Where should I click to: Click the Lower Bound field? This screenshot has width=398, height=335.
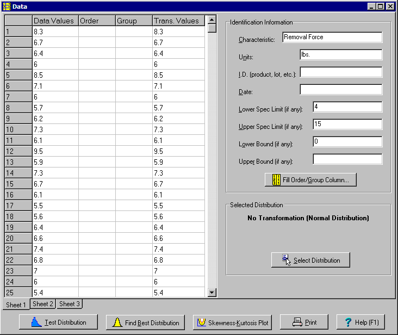coord(347,141)
